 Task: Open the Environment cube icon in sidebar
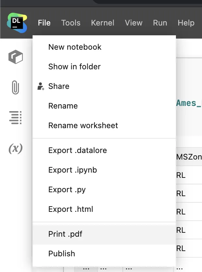(x=16, y=57)
